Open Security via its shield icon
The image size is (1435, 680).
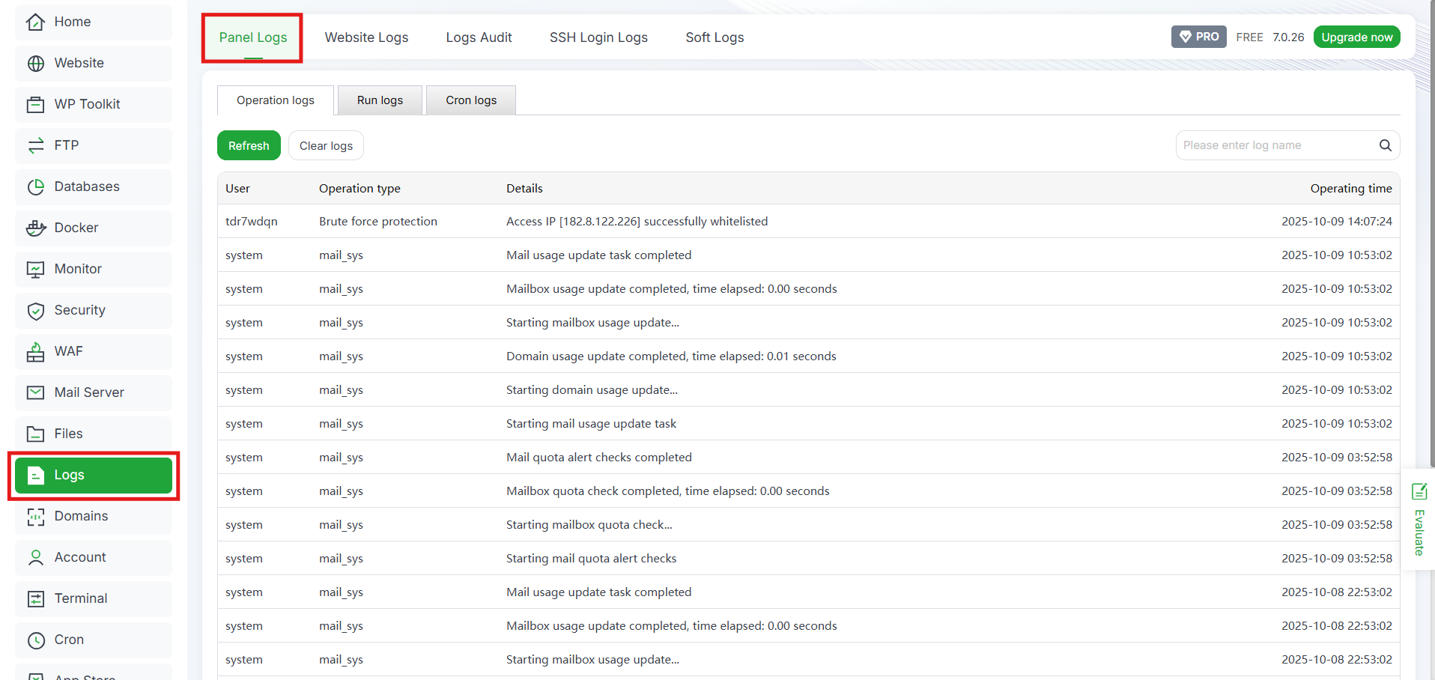pyautogui.click(x=35, y=311)
